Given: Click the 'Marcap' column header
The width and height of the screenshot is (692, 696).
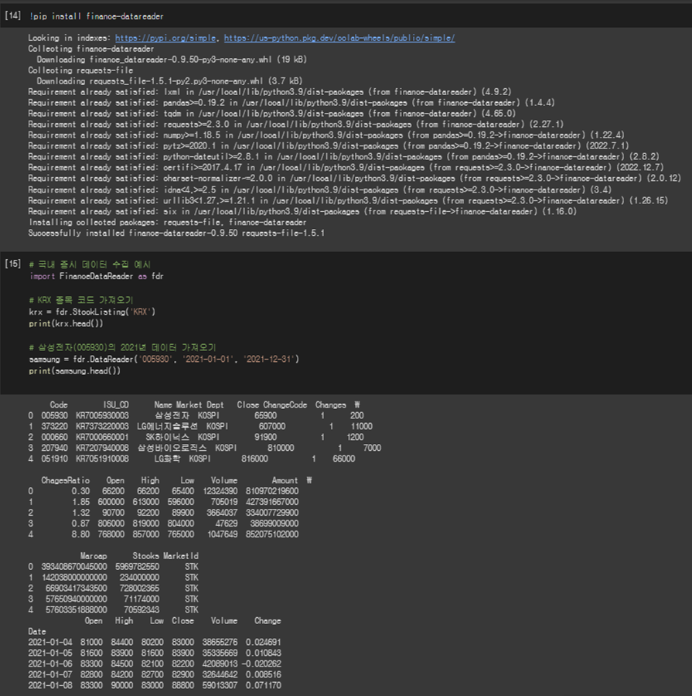Looking at the screenshot, I should point(94,556).
